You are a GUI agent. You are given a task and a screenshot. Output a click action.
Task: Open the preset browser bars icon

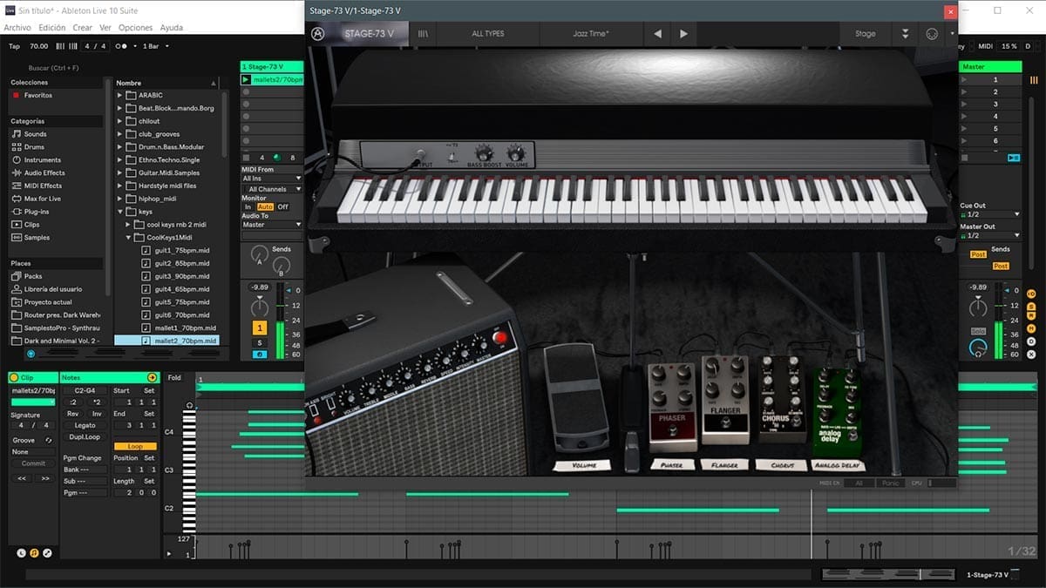(x=423, y=34)
